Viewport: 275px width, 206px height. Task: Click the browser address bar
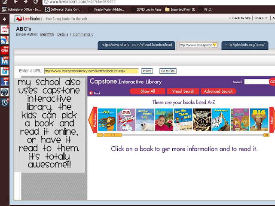coord(158,2)
